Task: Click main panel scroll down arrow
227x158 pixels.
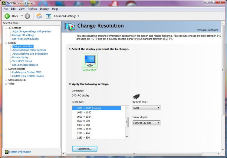Action: [x=223, y=150]
